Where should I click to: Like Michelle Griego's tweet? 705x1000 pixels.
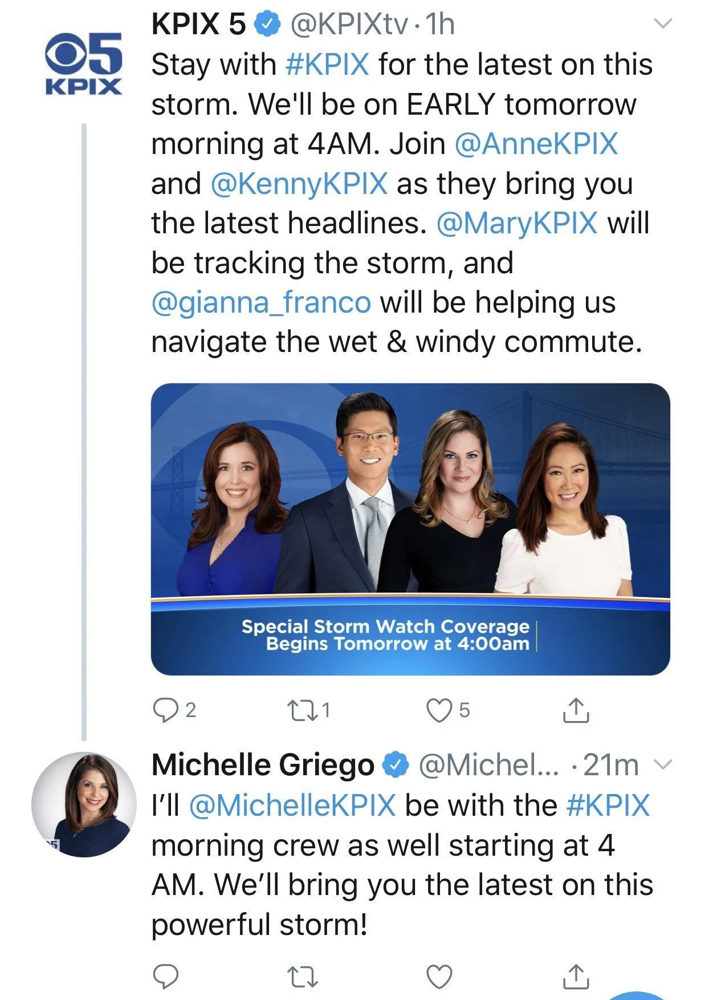[x=439, y=976]
